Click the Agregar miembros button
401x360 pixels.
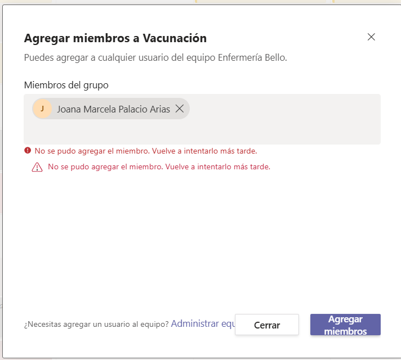(345, 325)
